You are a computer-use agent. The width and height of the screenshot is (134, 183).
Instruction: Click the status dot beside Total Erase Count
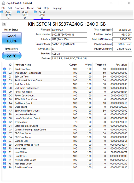pos(4,167)
